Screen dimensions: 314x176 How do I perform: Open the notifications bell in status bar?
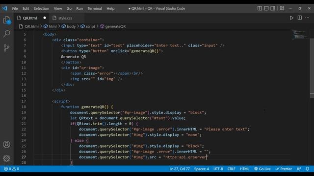(x=308, y=169)
